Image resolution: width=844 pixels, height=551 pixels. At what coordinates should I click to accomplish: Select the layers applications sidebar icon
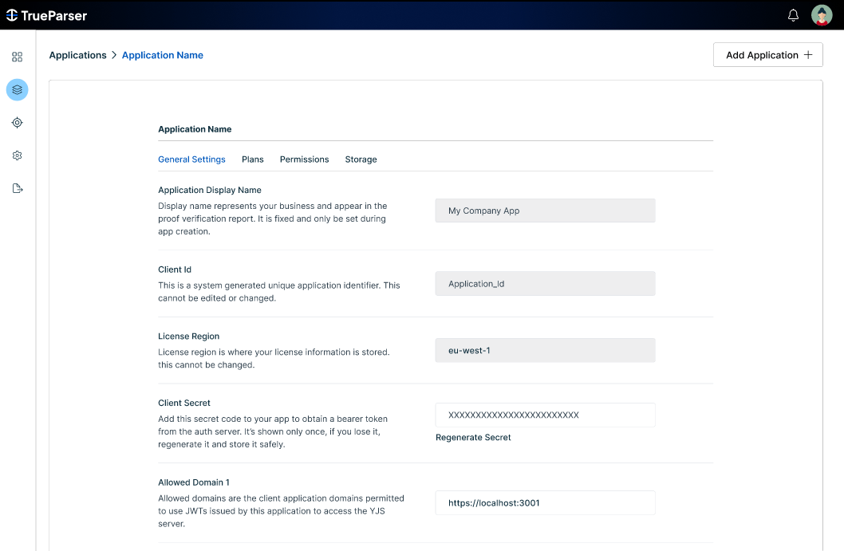[18, 90]
